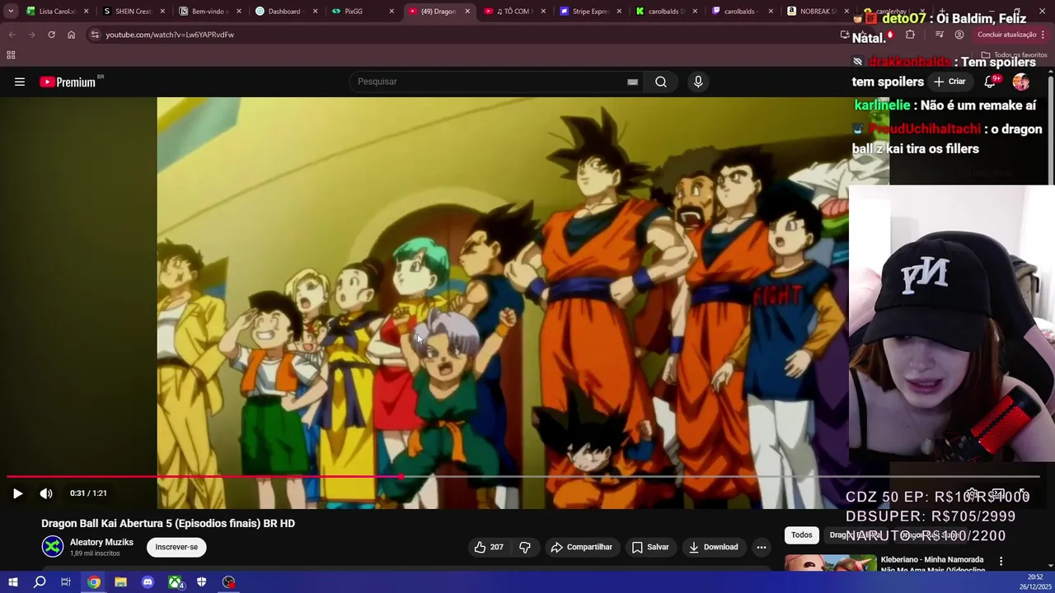The image size is (1055, 593).
Task: Dislike the video
Action: click(x=525, y=547)
